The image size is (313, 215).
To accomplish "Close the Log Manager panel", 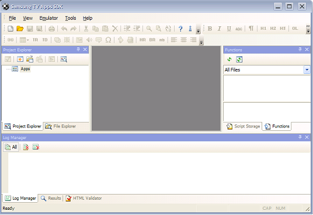I will click(x=307, y=137).
